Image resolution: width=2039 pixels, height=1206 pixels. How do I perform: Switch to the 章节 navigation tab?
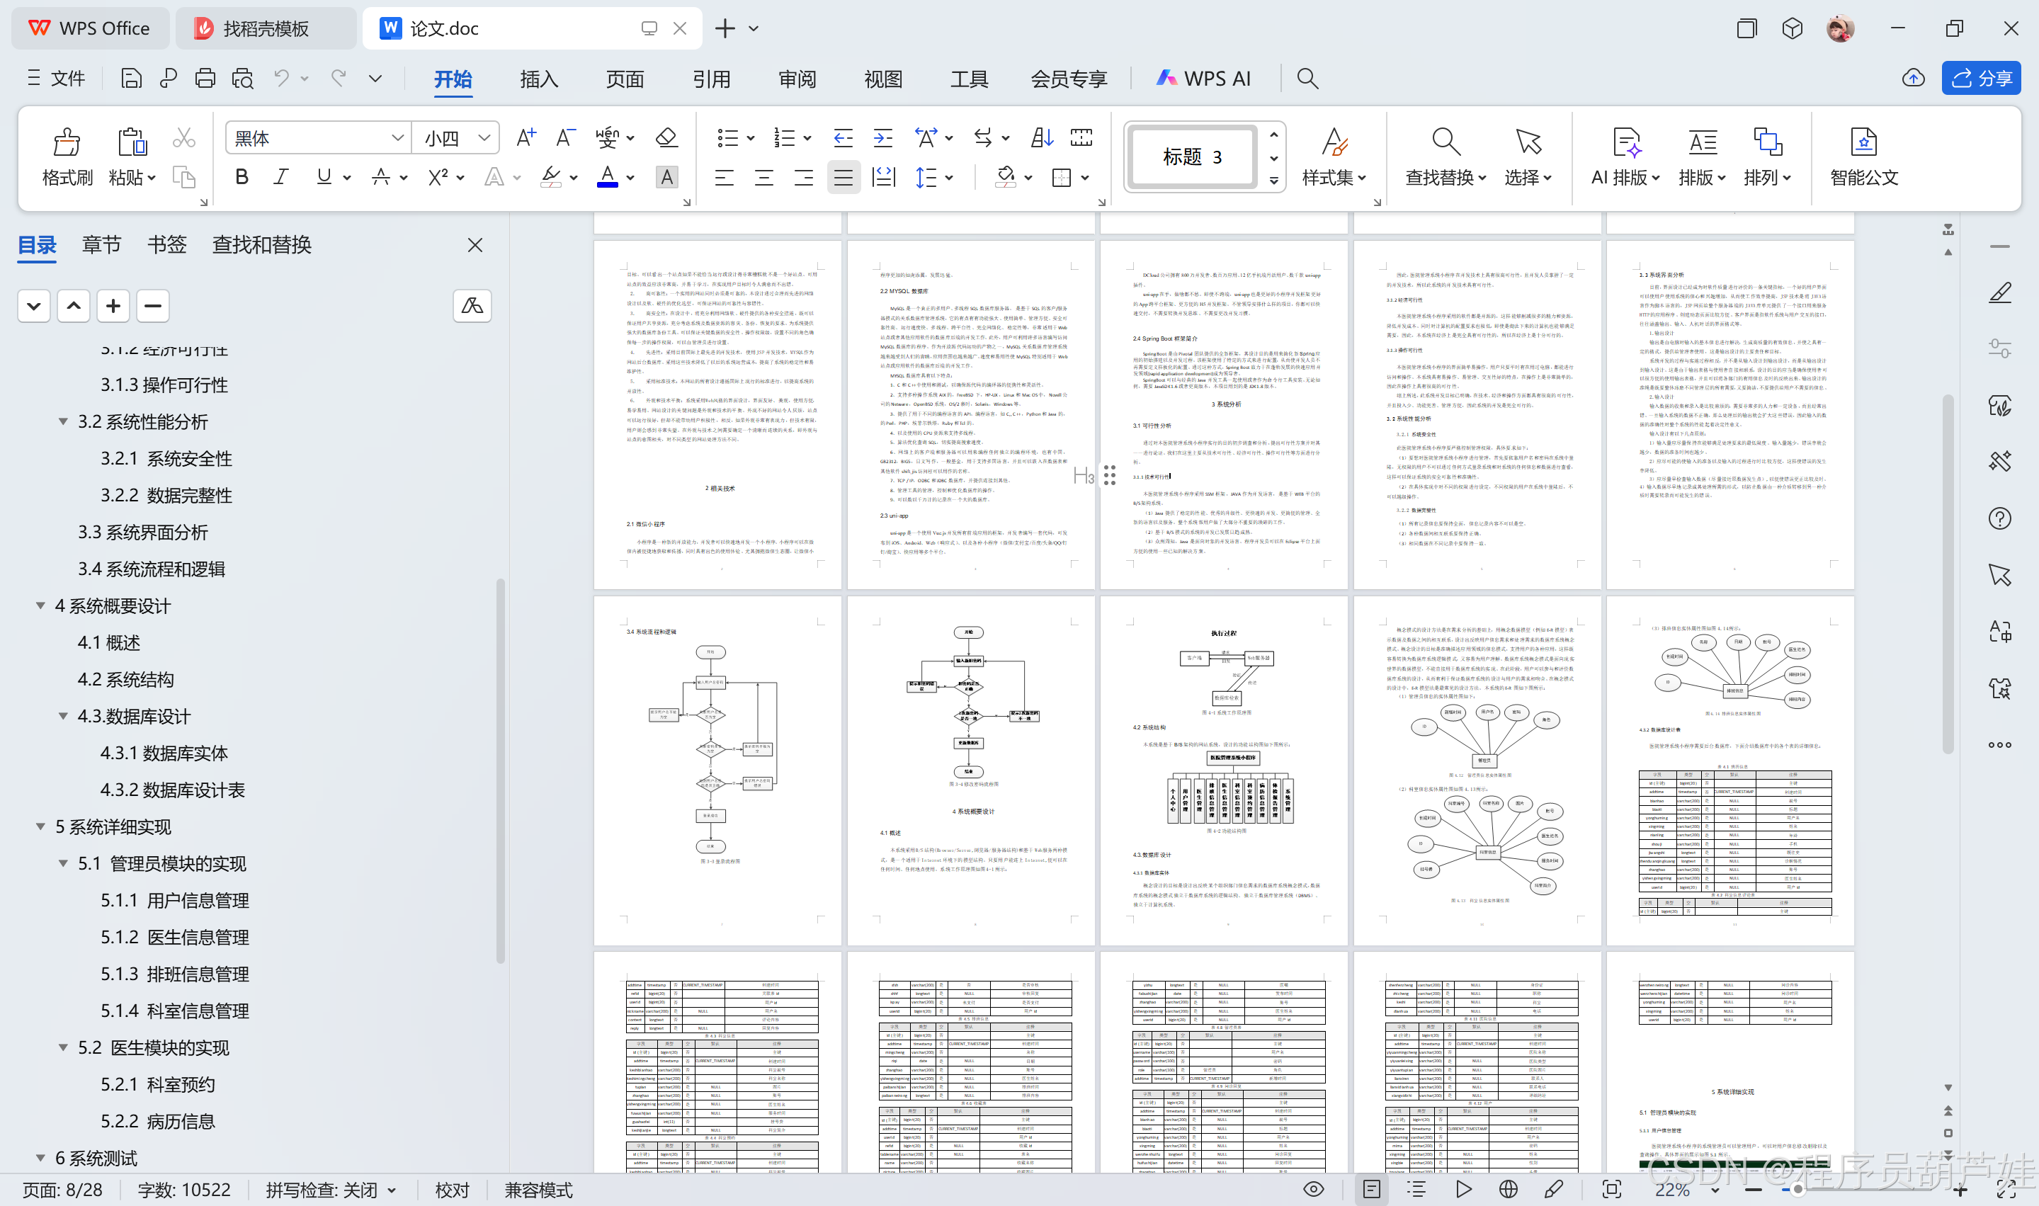click(x=101, y=244)
